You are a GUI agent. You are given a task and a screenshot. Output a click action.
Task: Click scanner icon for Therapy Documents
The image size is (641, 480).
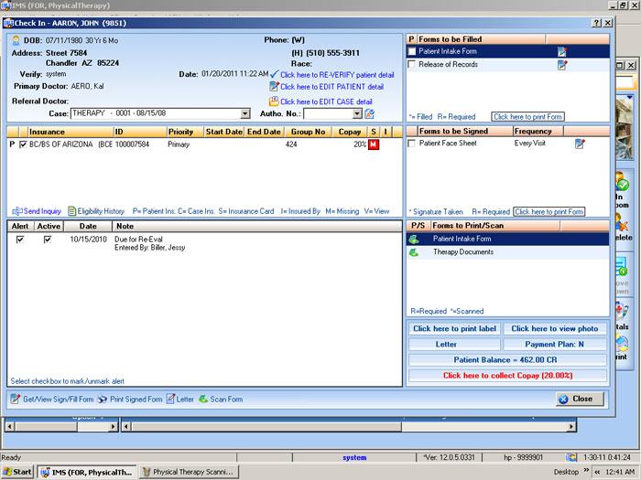413,252
